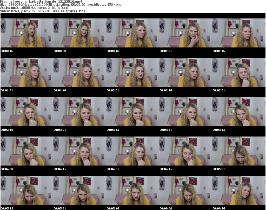This screenshot has width=266, height=210.
Task: Select the thumbnail frame at 00:02:16
Action: tap(186, 72)
